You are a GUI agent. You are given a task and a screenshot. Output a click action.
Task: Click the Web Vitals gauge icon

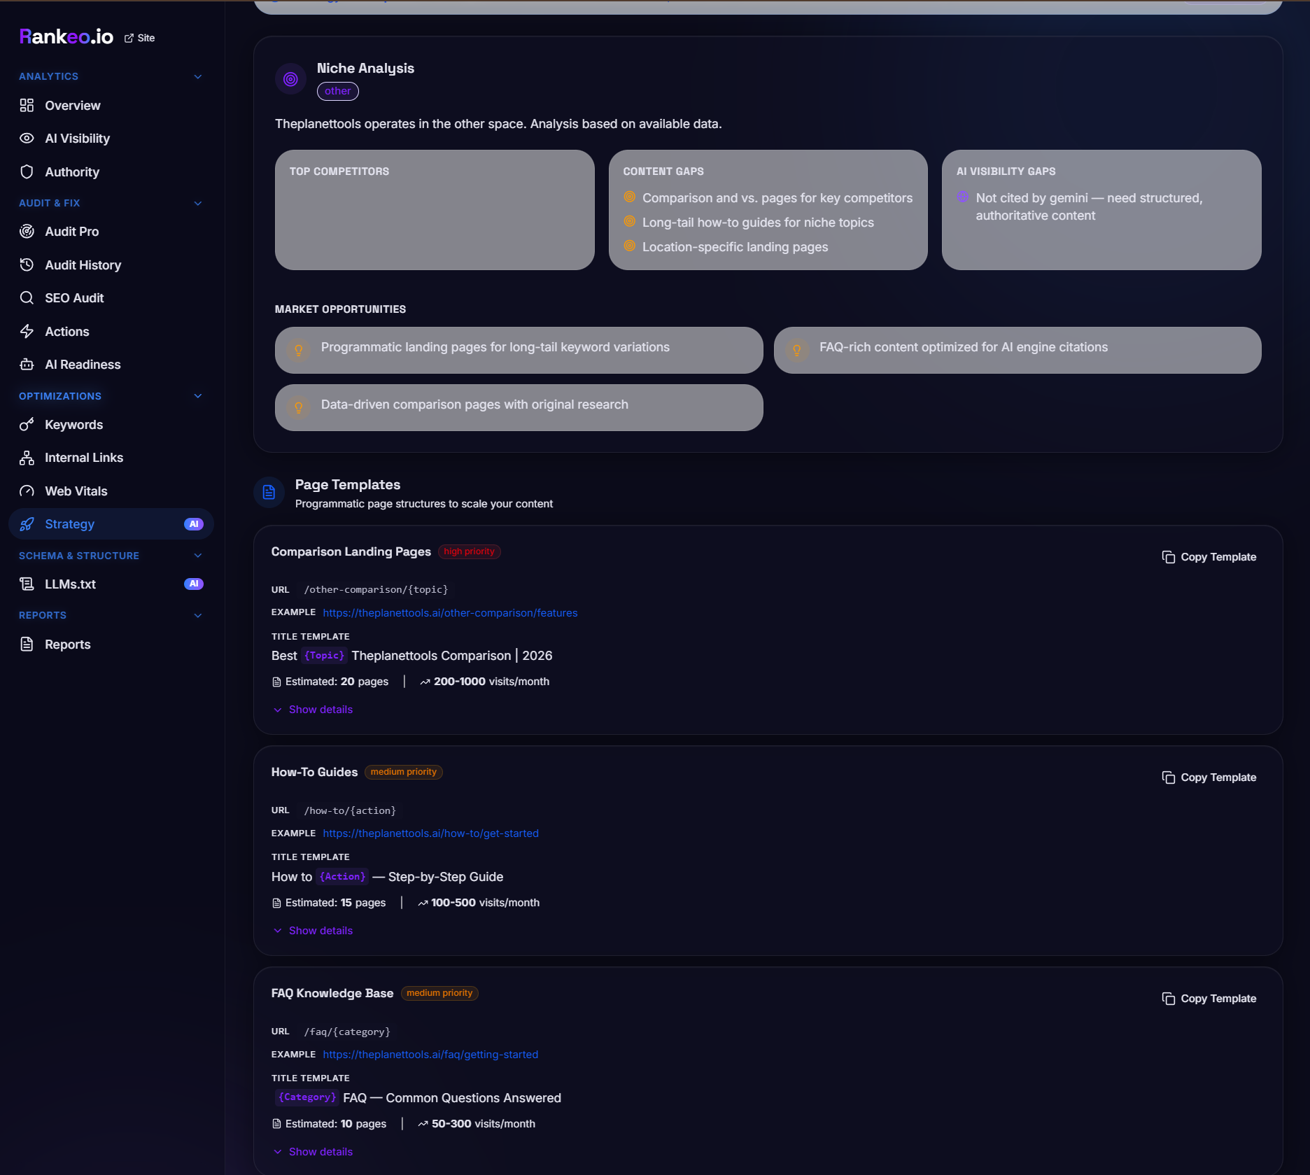[x=27, y=491]
